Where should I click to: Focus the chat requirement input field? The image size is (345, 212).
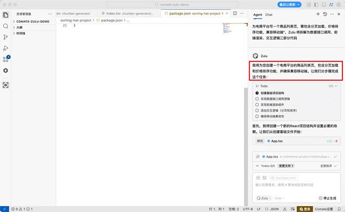pos(296,185)
